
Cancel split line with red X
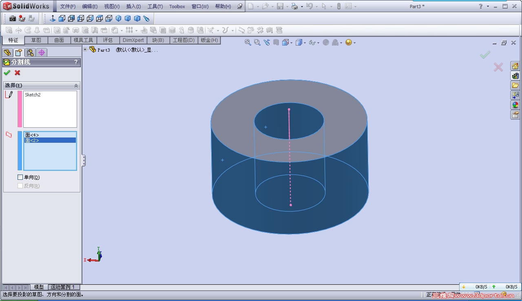click(x=17, y=73)
